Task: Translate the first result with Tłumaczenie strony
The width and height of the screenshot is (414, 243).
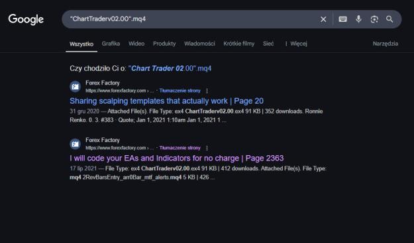Action: click(180, 90)
